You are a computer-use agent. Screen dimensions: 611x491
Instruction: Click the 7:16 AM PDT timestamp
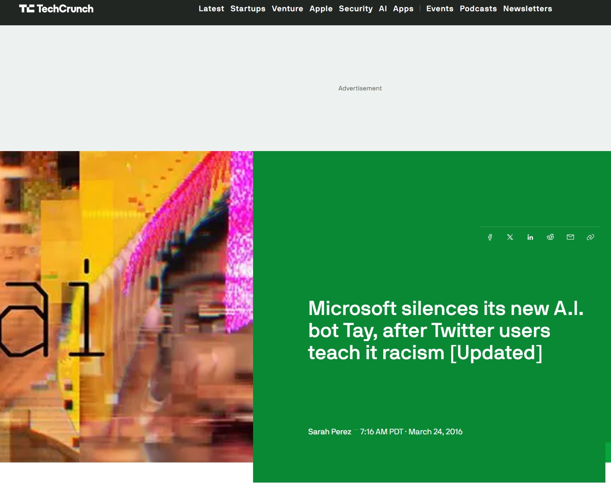(x=381, y=432)
